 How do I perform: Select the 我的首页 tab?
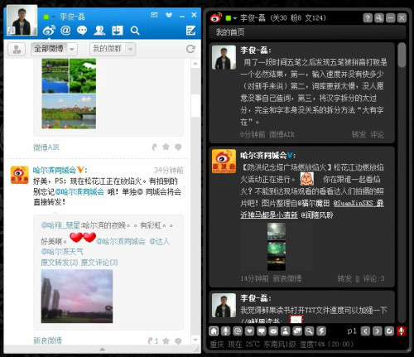pos(230,32)
